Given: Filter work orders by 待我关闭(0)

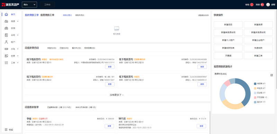Looking at the screenshot, I should pyautogui.click(x=80, y=15).
